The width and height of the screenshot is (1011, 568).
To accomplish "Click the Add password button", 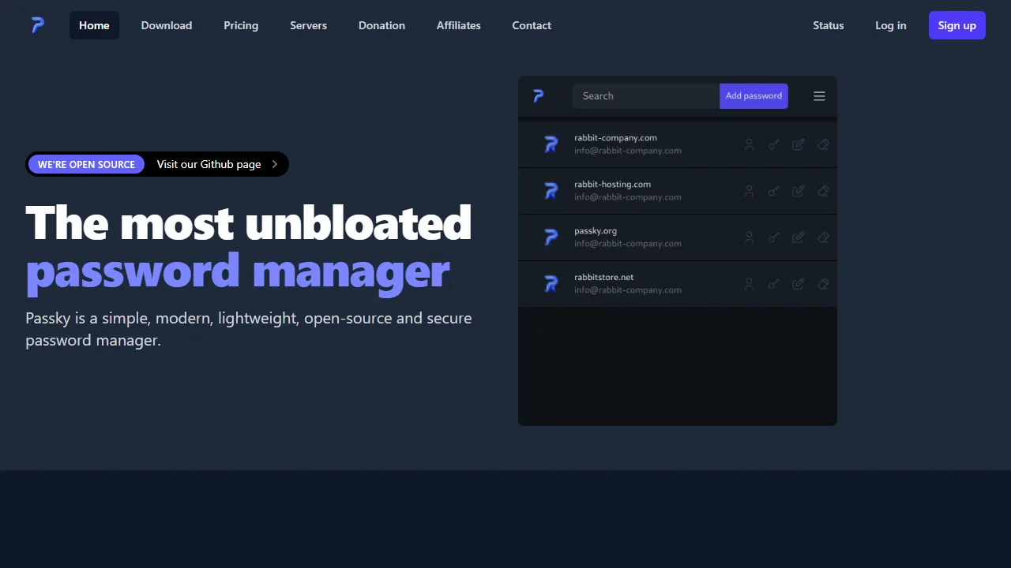I will coord(754,95).
